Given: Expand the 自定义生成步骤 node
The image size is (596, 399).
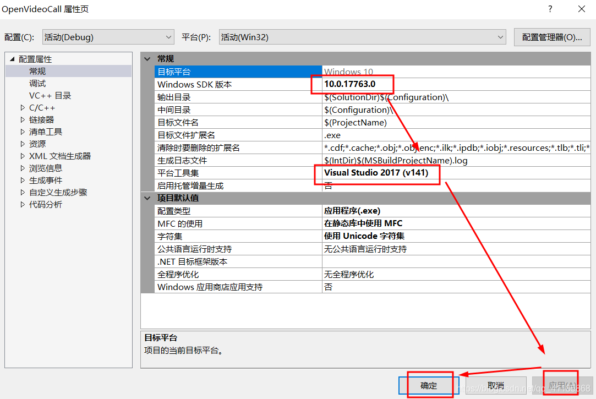Looking at the screenshot, I should point(23,193).
